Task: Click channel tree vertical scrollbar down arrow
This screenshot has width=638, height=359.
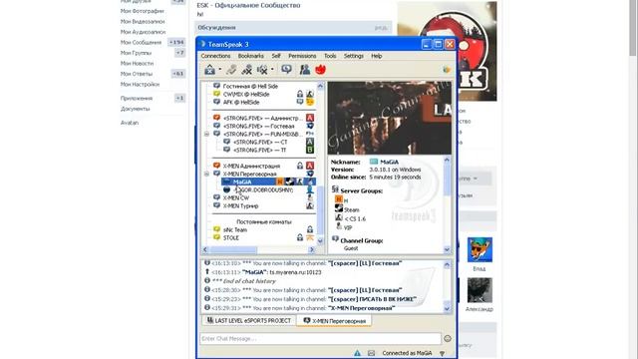Action: 320,240
